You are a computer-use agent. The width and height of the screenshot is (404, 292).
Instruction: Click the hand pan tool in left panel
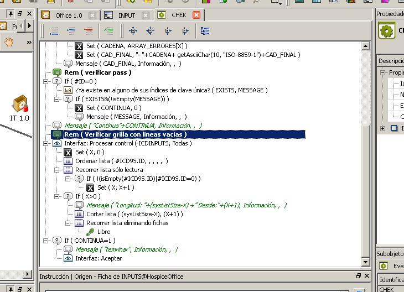pyautogui.click(x=9, y=42)
